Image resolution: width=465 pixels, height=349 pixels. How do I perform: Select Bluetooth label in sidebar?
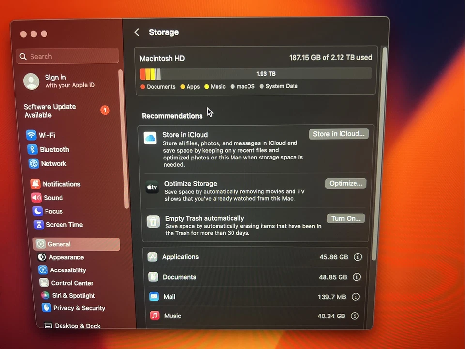point(54,149)
